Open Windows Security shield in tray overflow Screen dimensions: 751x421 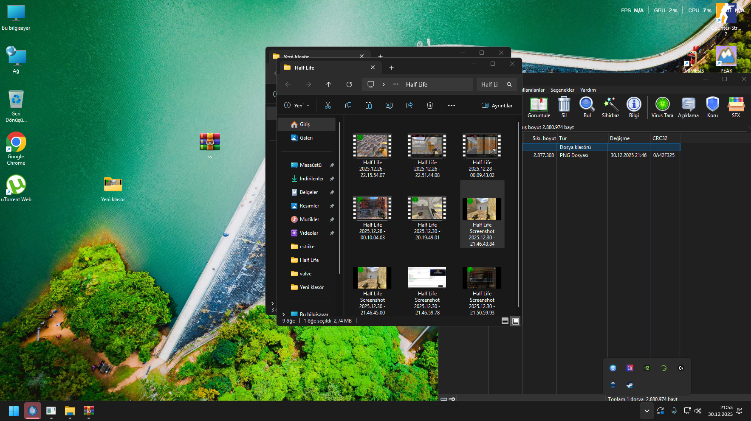(613, 368)
